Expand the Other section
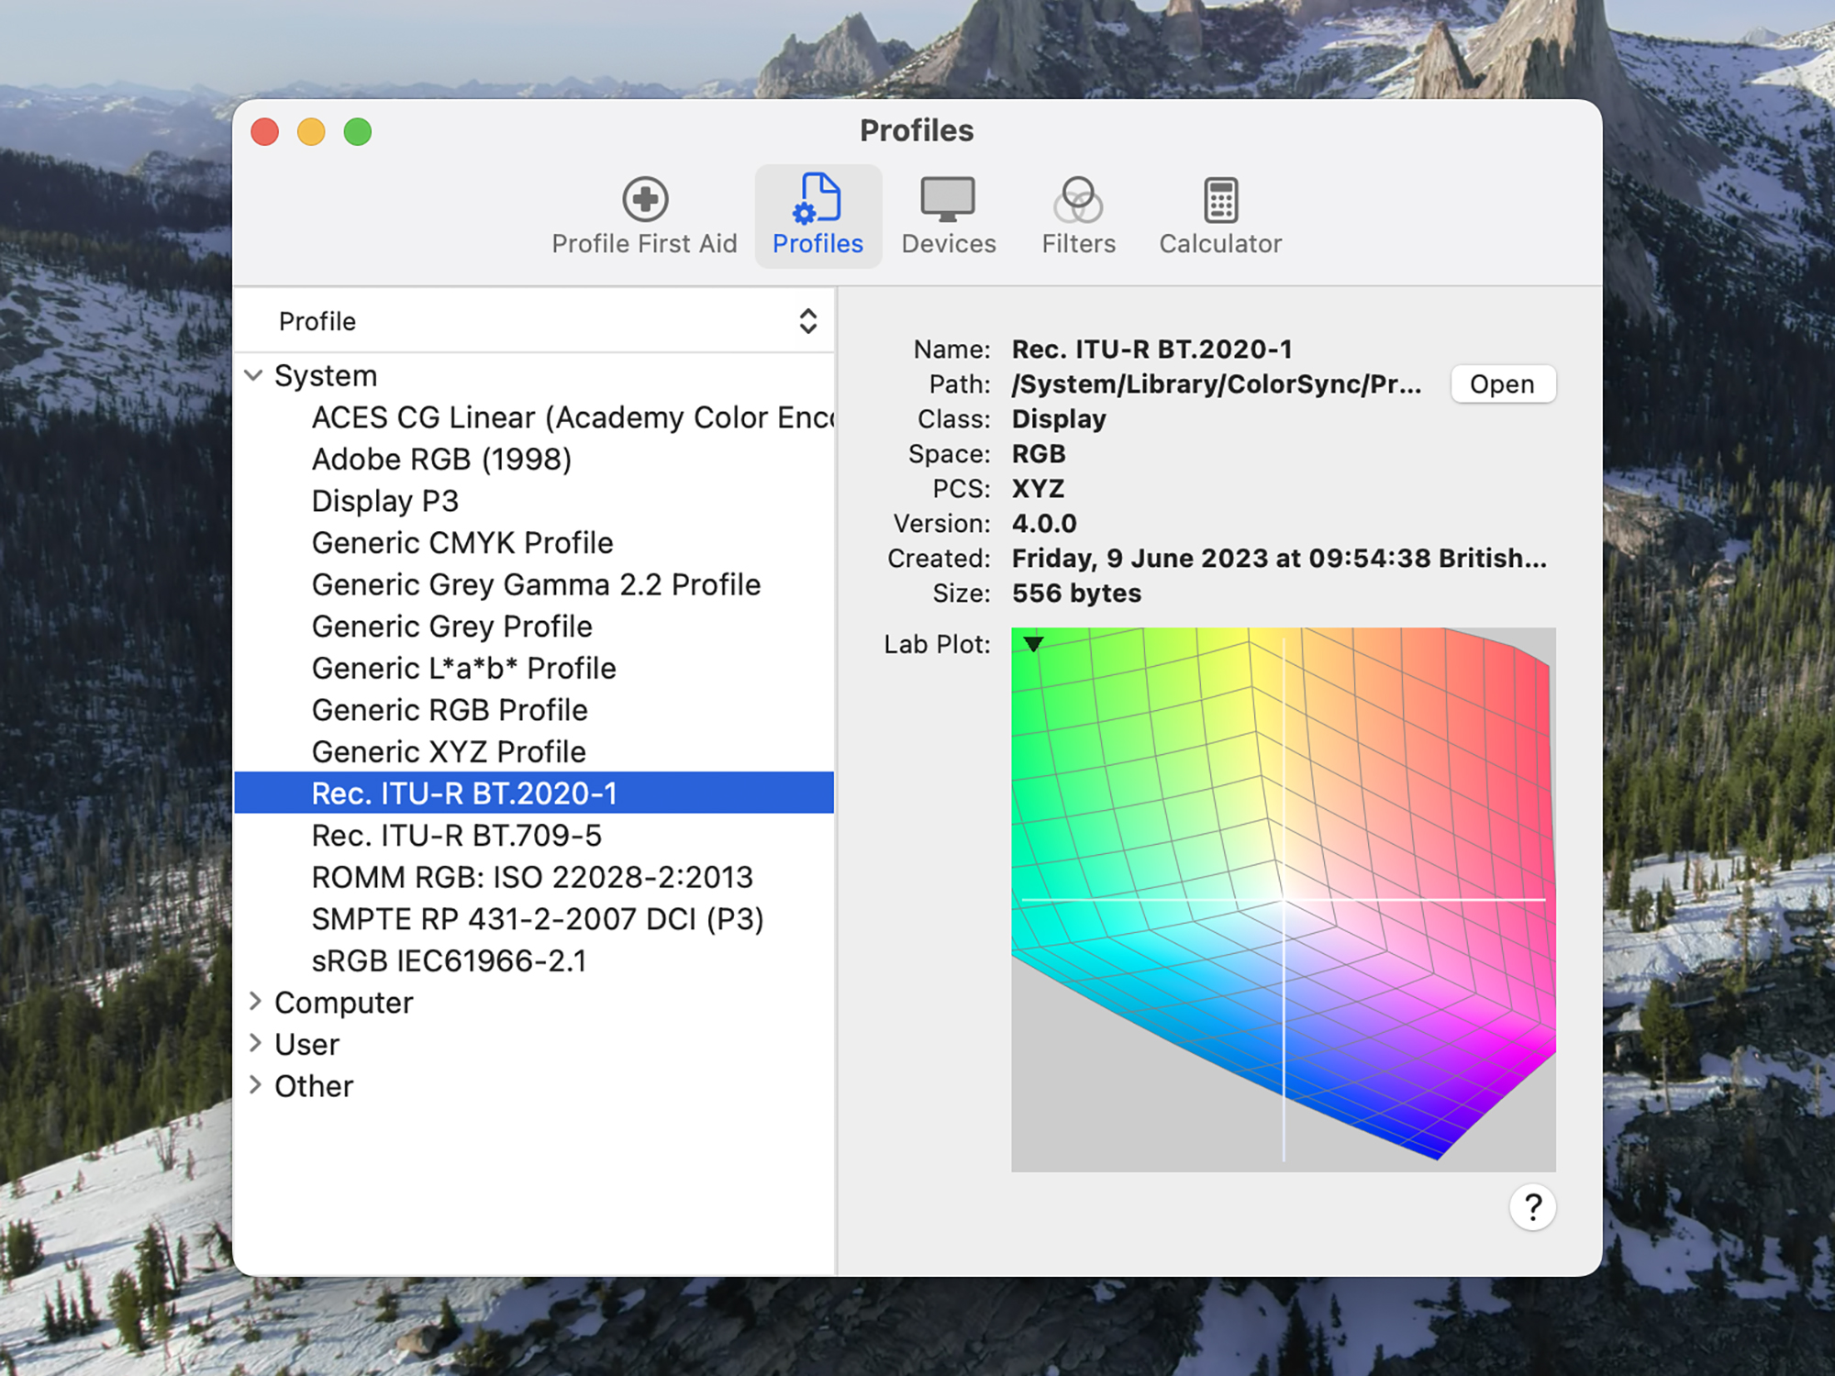The width and height of the screenshot is (1835, 1376). tap(255, 1085)
